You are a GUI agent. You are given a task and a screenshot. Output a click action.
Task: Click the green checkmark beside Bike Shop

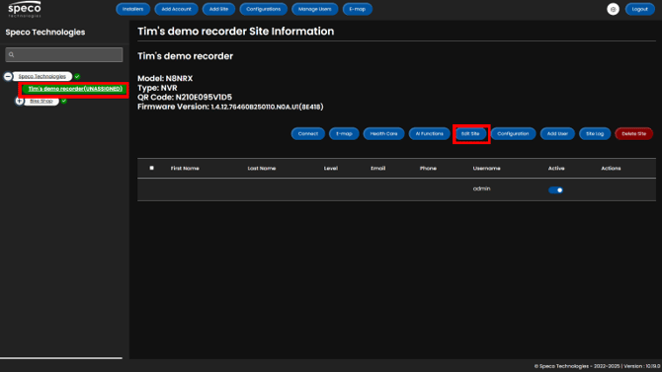(x=64, y=101)
